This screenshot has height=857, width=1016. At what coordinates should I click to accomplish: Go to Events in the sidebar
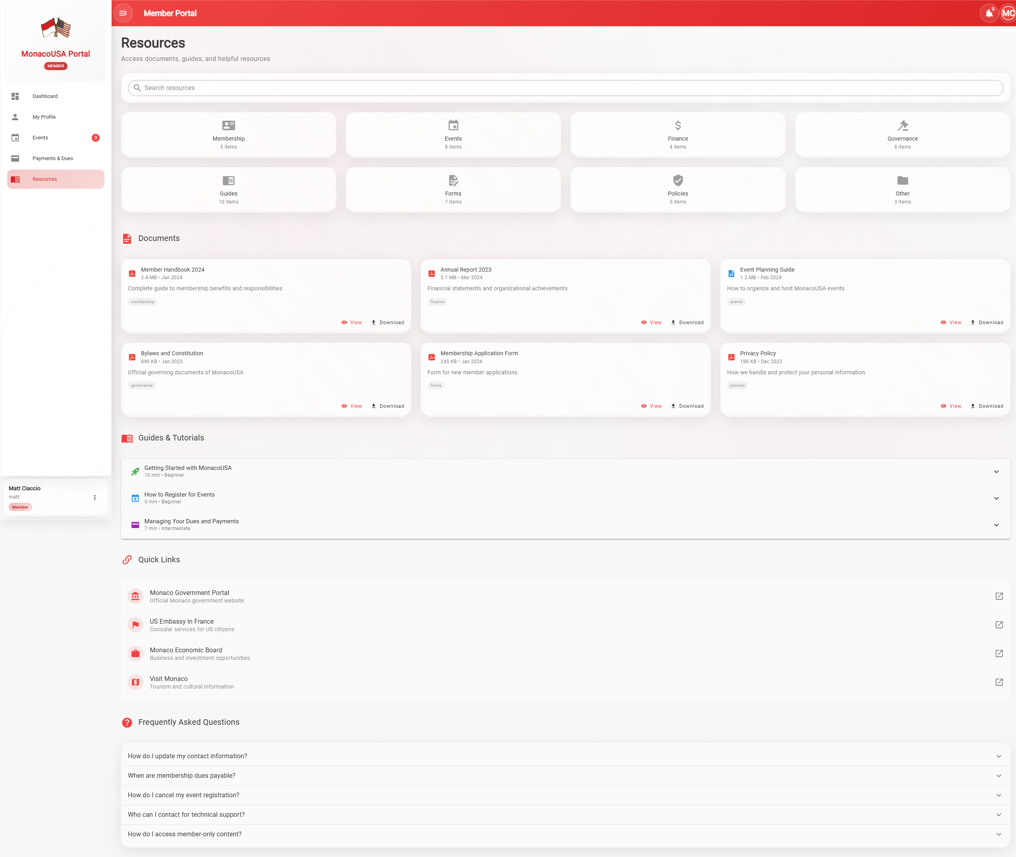[x=40, y=138]
